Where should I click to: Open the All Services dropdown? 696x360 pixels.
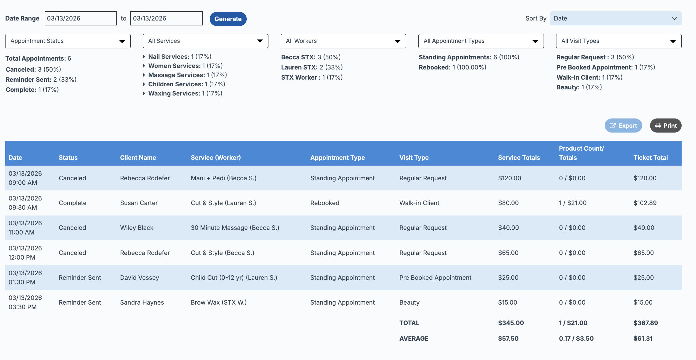tap(205, 41)
